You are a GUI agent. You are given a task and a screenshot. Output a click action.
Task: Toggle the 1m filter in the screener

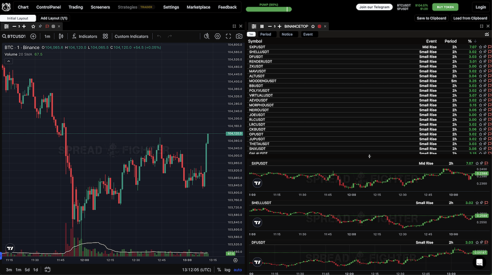[251, 34]
